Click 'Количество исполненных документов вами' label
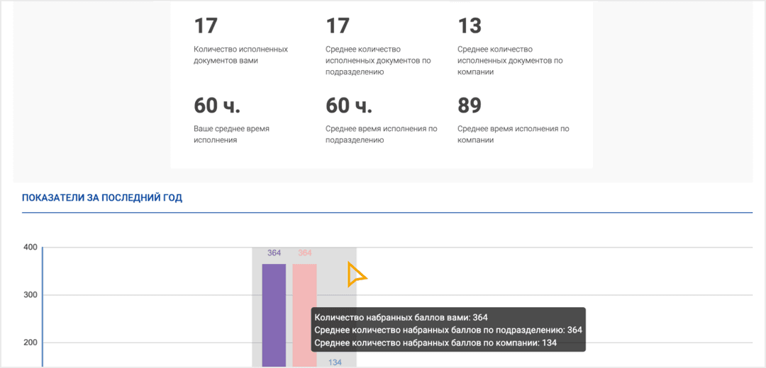766x368 pixels. (x=240, y=55)
